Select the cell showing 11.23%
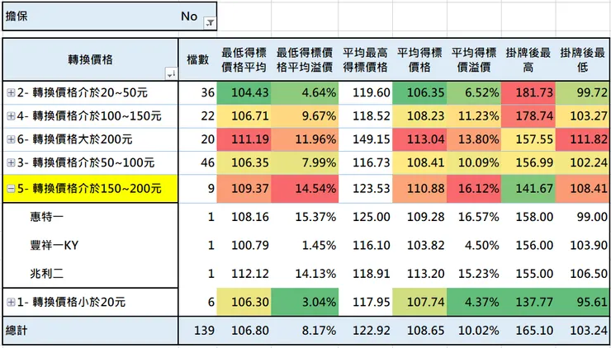 tap(474, 116)
